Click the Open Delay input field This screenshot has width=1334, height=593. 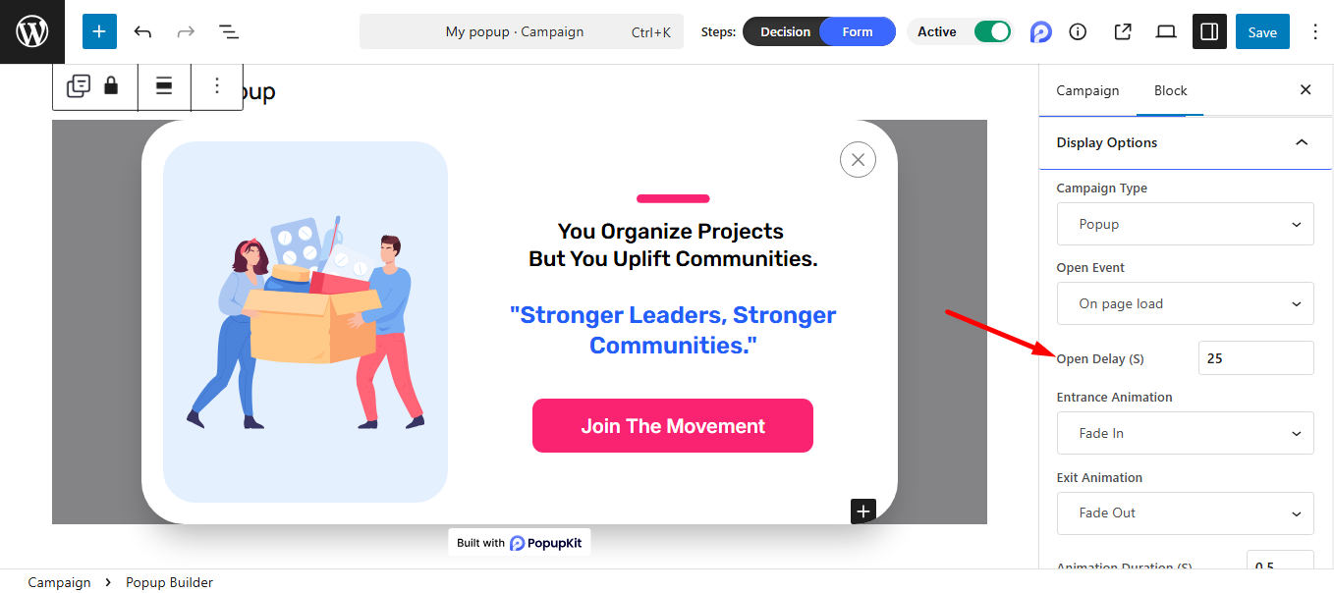(1255, 358)
